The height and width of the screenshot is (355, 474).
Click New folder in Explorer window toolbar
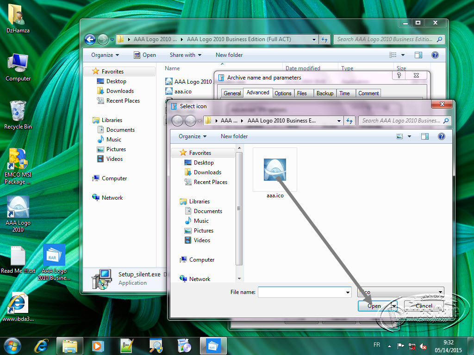point(229,55)
